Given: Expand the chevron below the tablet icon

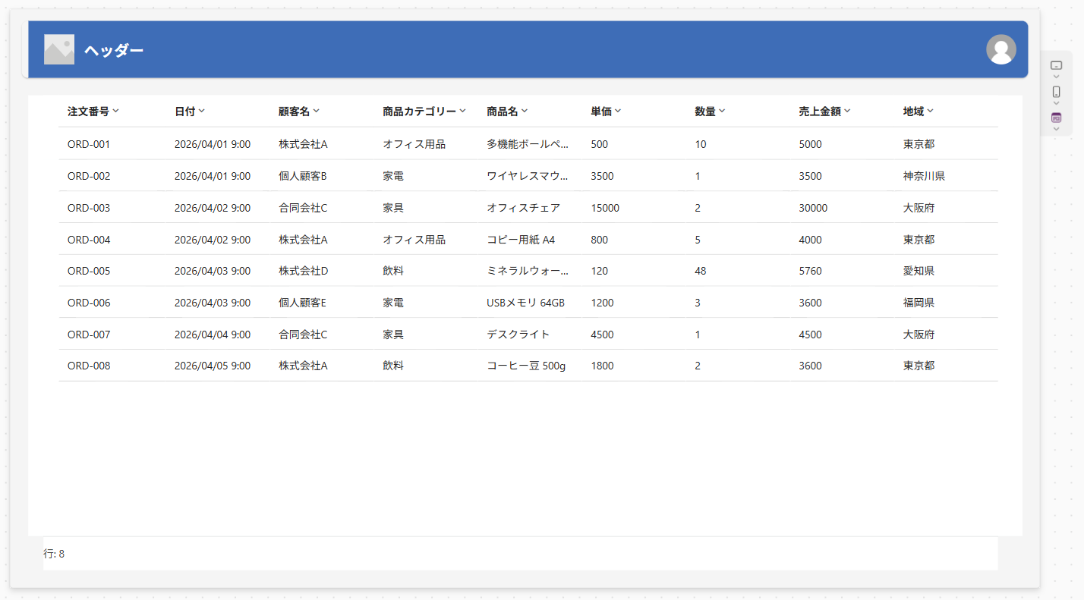Looking at the screenshot, I should coord(1056,77).
